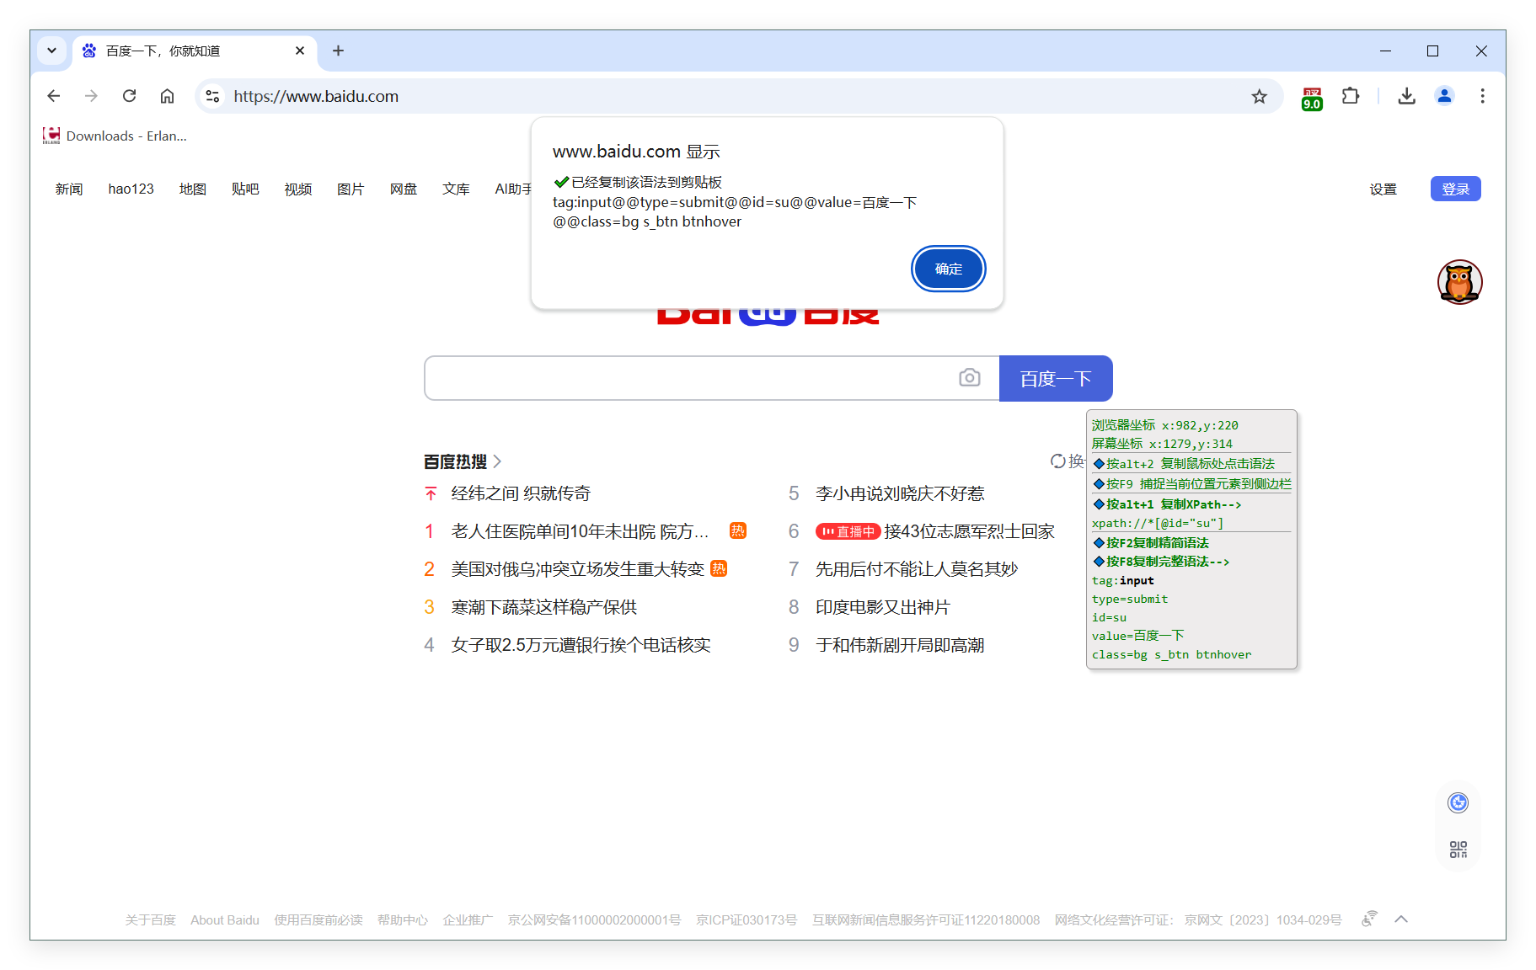The height and width of the screenshot is (970, 1536).
Task: Open the hao123 nav link
Action: tap(131, 189)
